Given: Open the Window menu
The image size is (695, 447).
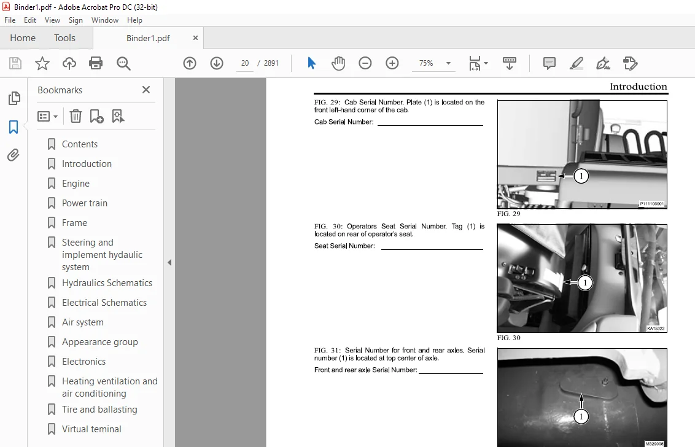Looking at the screenshot, I should pos(104,20).
